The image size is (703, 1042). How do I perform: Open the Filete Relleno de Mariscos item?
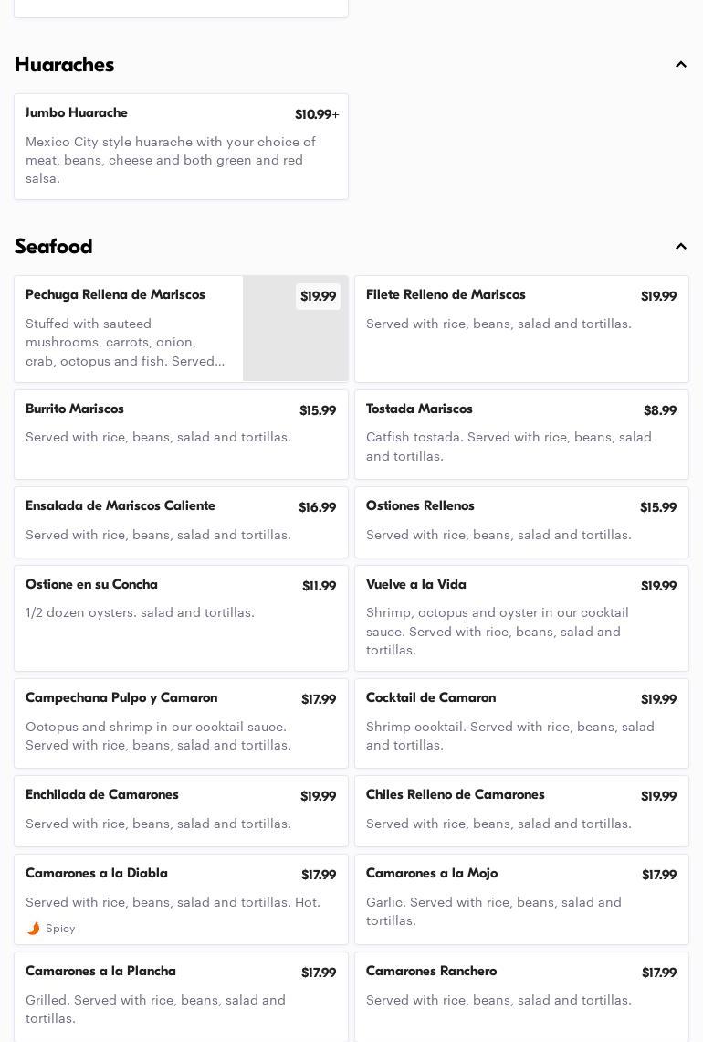(x=521, y=329)
